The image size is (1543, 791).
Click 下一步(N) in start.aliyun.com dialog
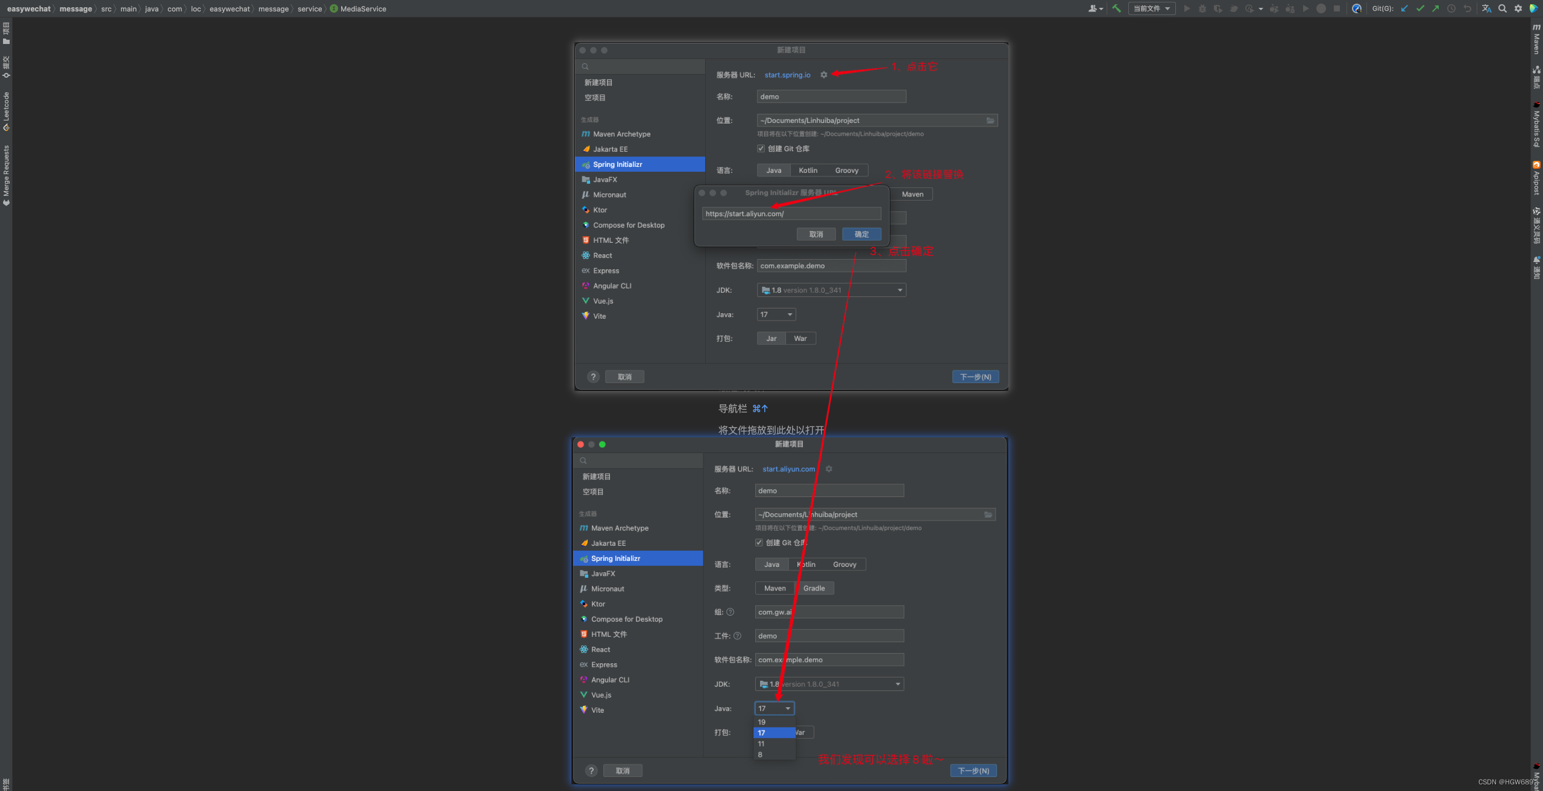tap(973, 771)
